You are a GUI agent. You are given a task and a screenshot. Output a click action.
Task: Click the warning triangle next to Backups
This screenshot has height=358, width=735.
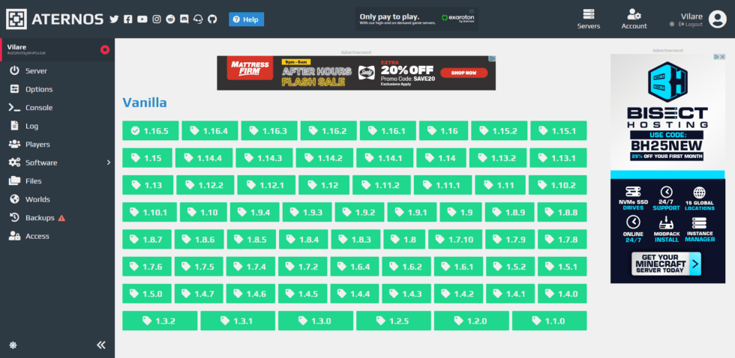point(61,218)
